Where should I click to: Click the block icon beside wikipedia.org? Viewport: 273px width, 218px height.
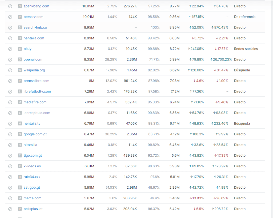10,70
